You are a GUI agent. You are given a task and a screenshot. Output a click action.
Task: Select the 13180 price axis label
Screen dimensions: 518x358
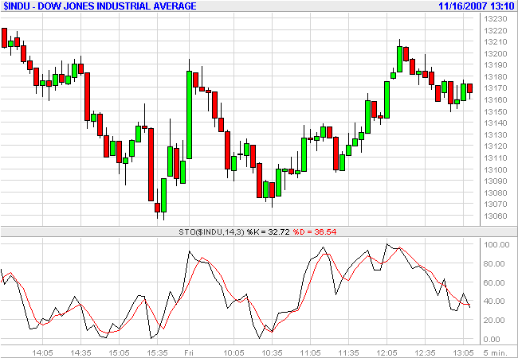(x=495, y=77)
